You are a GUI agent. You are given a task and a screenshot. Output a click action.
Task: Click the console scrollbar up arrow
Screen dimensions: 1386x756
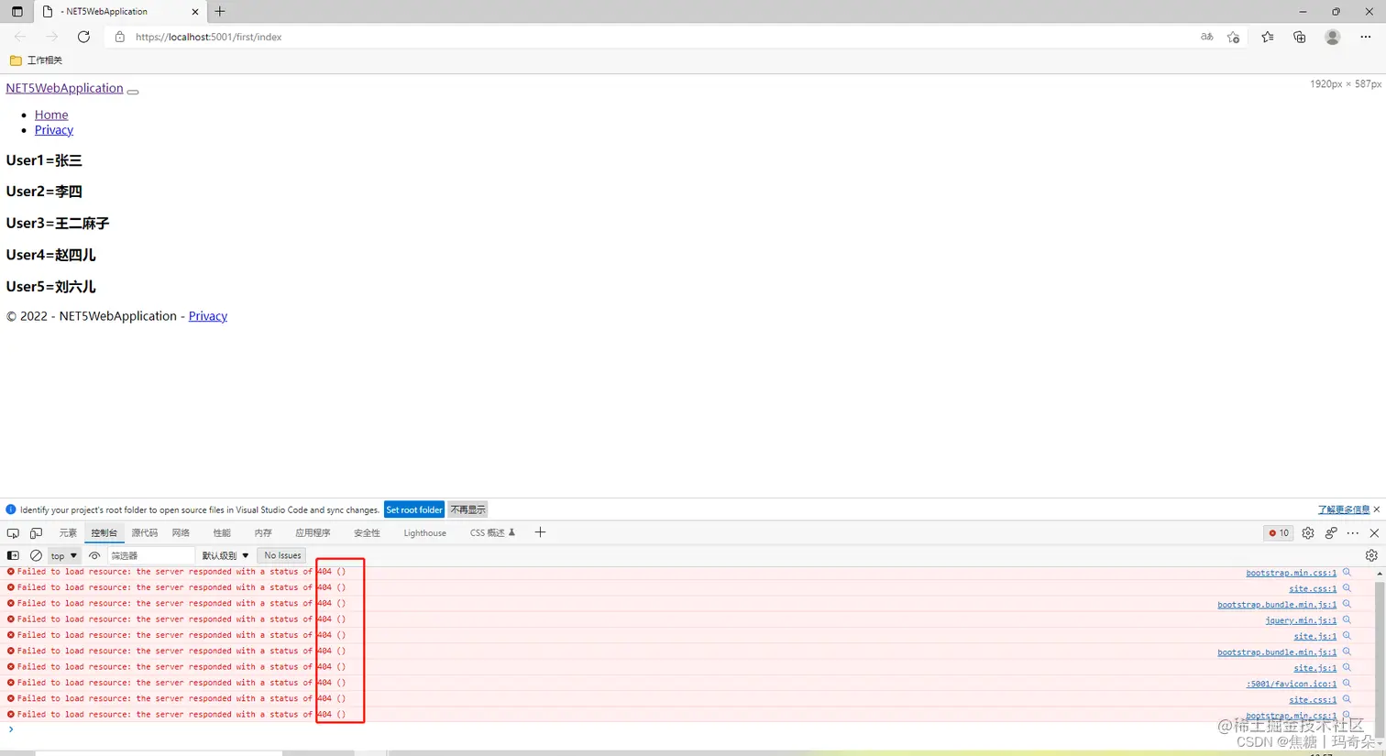coord(1380,573)
